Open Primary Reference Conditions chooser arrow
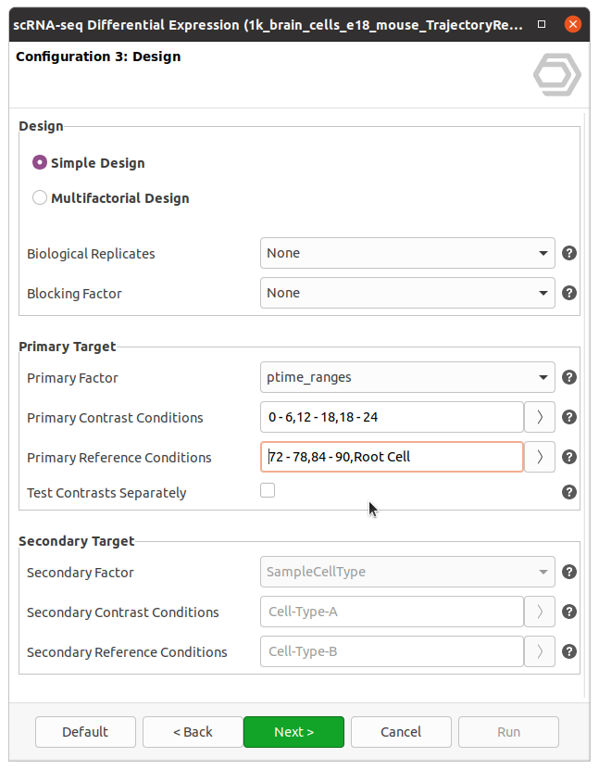Screen dimensions: 599x770 pos(540,457)
